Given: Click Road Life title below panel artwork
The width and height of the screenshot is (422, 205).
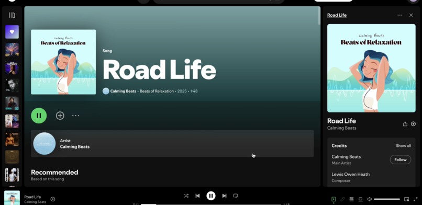Looking at the screenshot, I should click(x=341, y=121).
